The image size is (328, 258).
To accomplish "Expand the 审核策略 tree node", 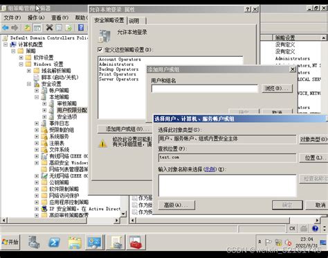I will point(44,103).
